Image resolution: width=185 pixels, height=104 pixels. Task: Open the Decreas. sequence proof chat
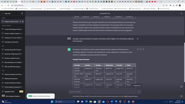[12, 58]
